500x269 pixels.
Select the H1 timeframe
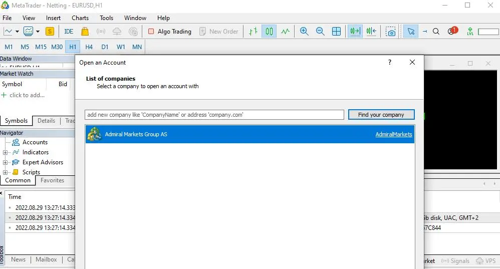73,47
